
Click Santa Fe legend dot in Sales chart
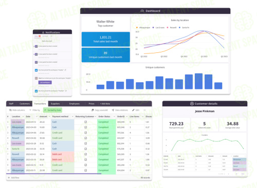point(179,28)
